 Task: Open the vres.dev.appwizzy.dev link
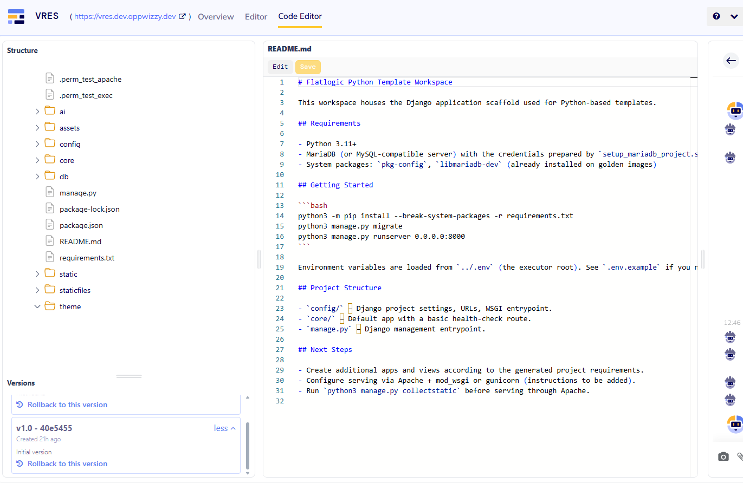point(125,17)
